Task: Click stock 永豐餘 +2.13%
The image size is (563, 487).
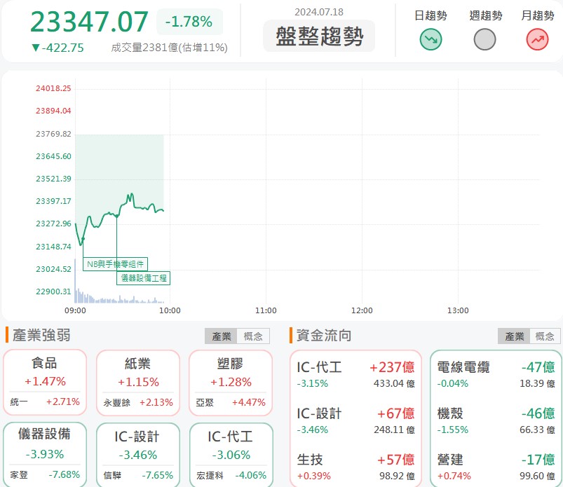Action: coord(138,402)
